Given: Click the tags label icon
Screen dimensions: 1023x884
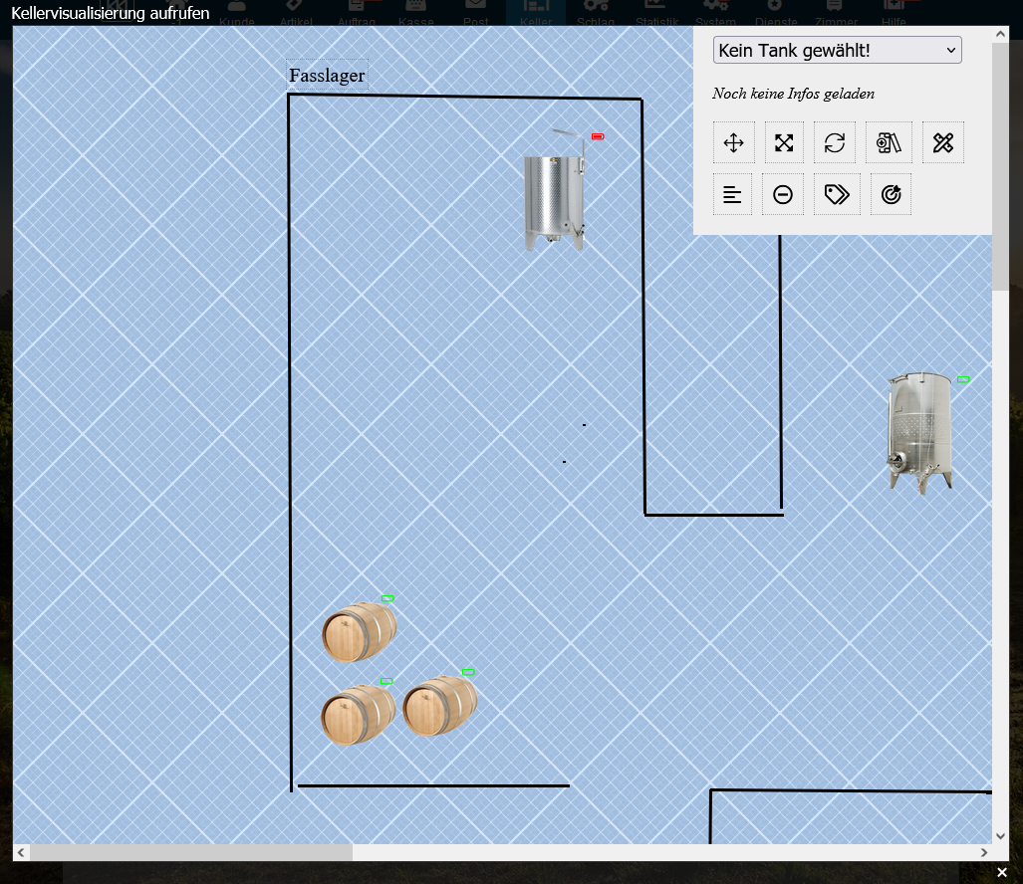Looking at the screenshot, I should click(x=837, y=195).
